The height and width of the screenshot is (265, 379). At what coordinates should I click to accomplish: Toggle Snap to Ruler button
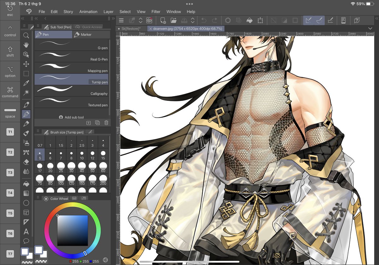(x=309, y=20)
